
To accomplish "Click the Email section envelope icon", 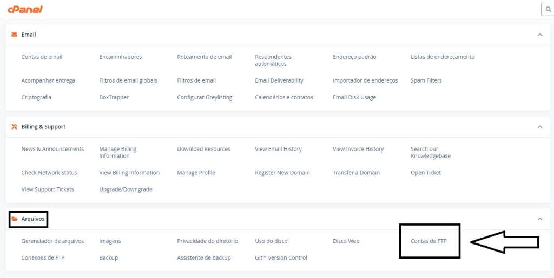I will point(14,35).
